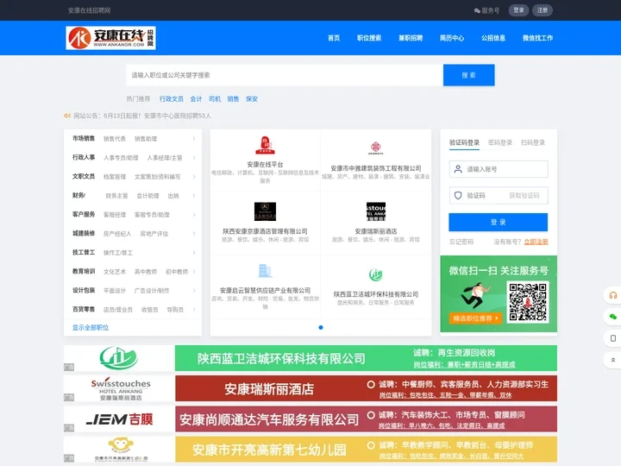Image resolution: width=621 pixels, height=466 pixels.
Task: Expand the 设计包装 category arrow
Action: [x=194, y=291]
